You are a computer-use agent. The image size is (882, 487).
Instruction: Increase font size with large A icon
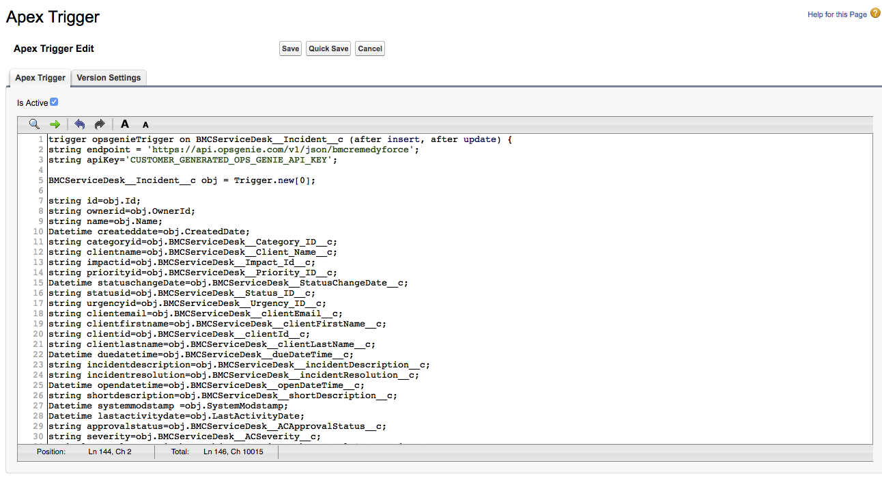point(125,124)
